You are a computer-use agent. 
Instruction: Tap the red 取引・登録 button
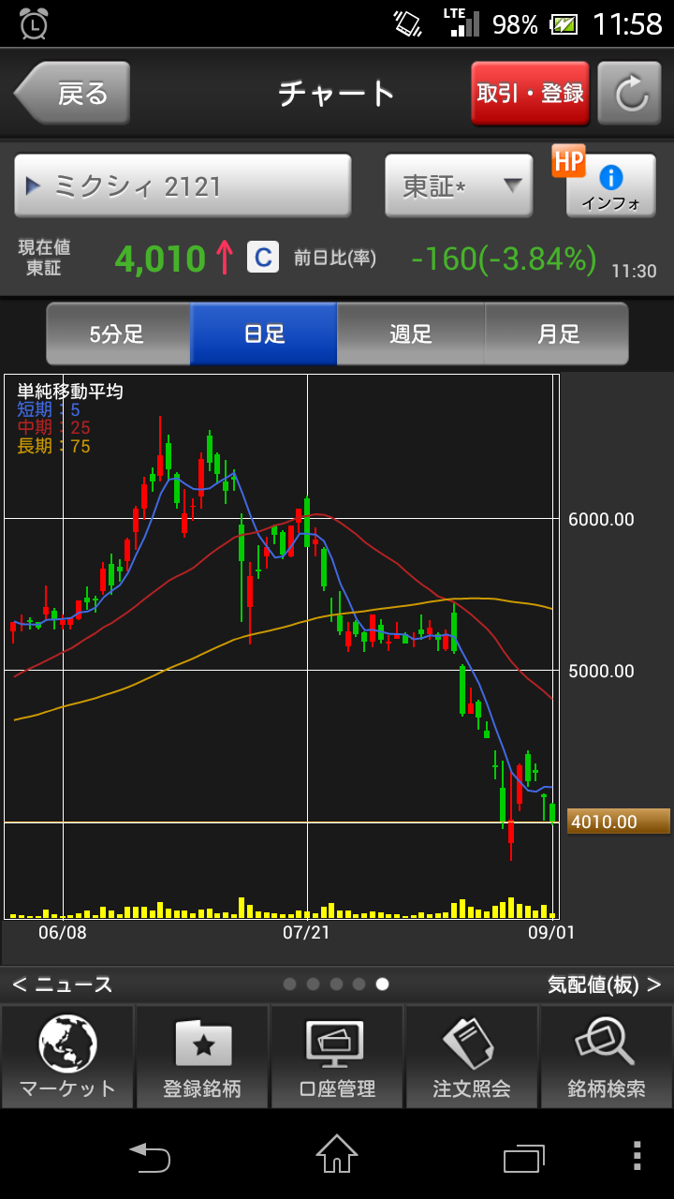530,94
